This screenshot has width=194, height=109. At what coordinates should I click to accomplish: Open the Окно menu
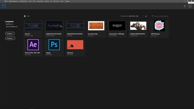pos(62,1)
